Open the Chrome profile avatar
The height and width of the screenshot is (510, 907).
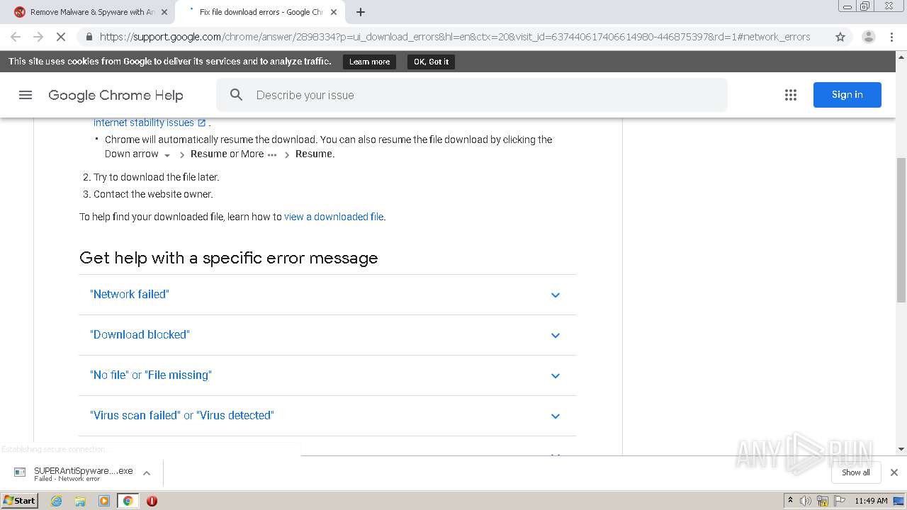868,37
